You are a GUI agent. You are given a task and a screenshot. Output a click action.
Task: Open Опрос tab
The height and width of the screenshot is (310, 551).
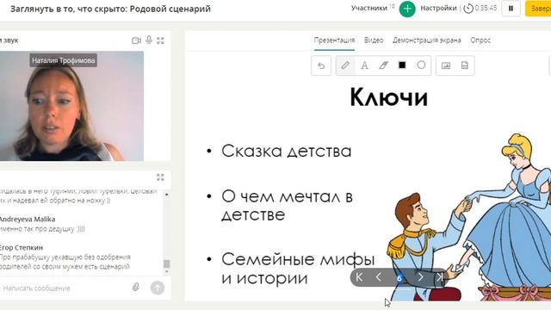480,40
